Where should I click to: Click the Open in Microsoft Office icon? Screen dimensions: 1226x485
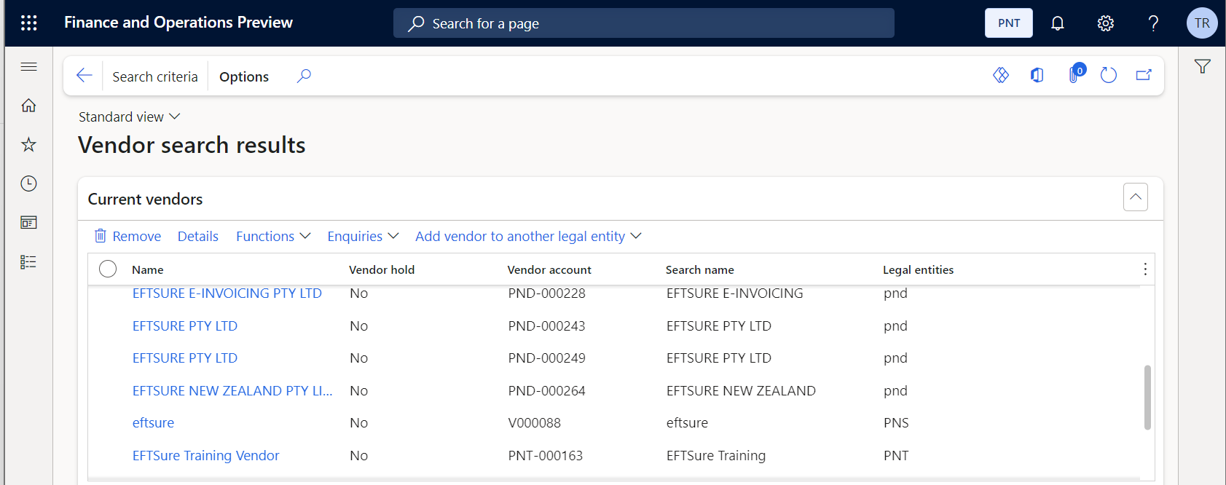click(x=1037, y=75)
